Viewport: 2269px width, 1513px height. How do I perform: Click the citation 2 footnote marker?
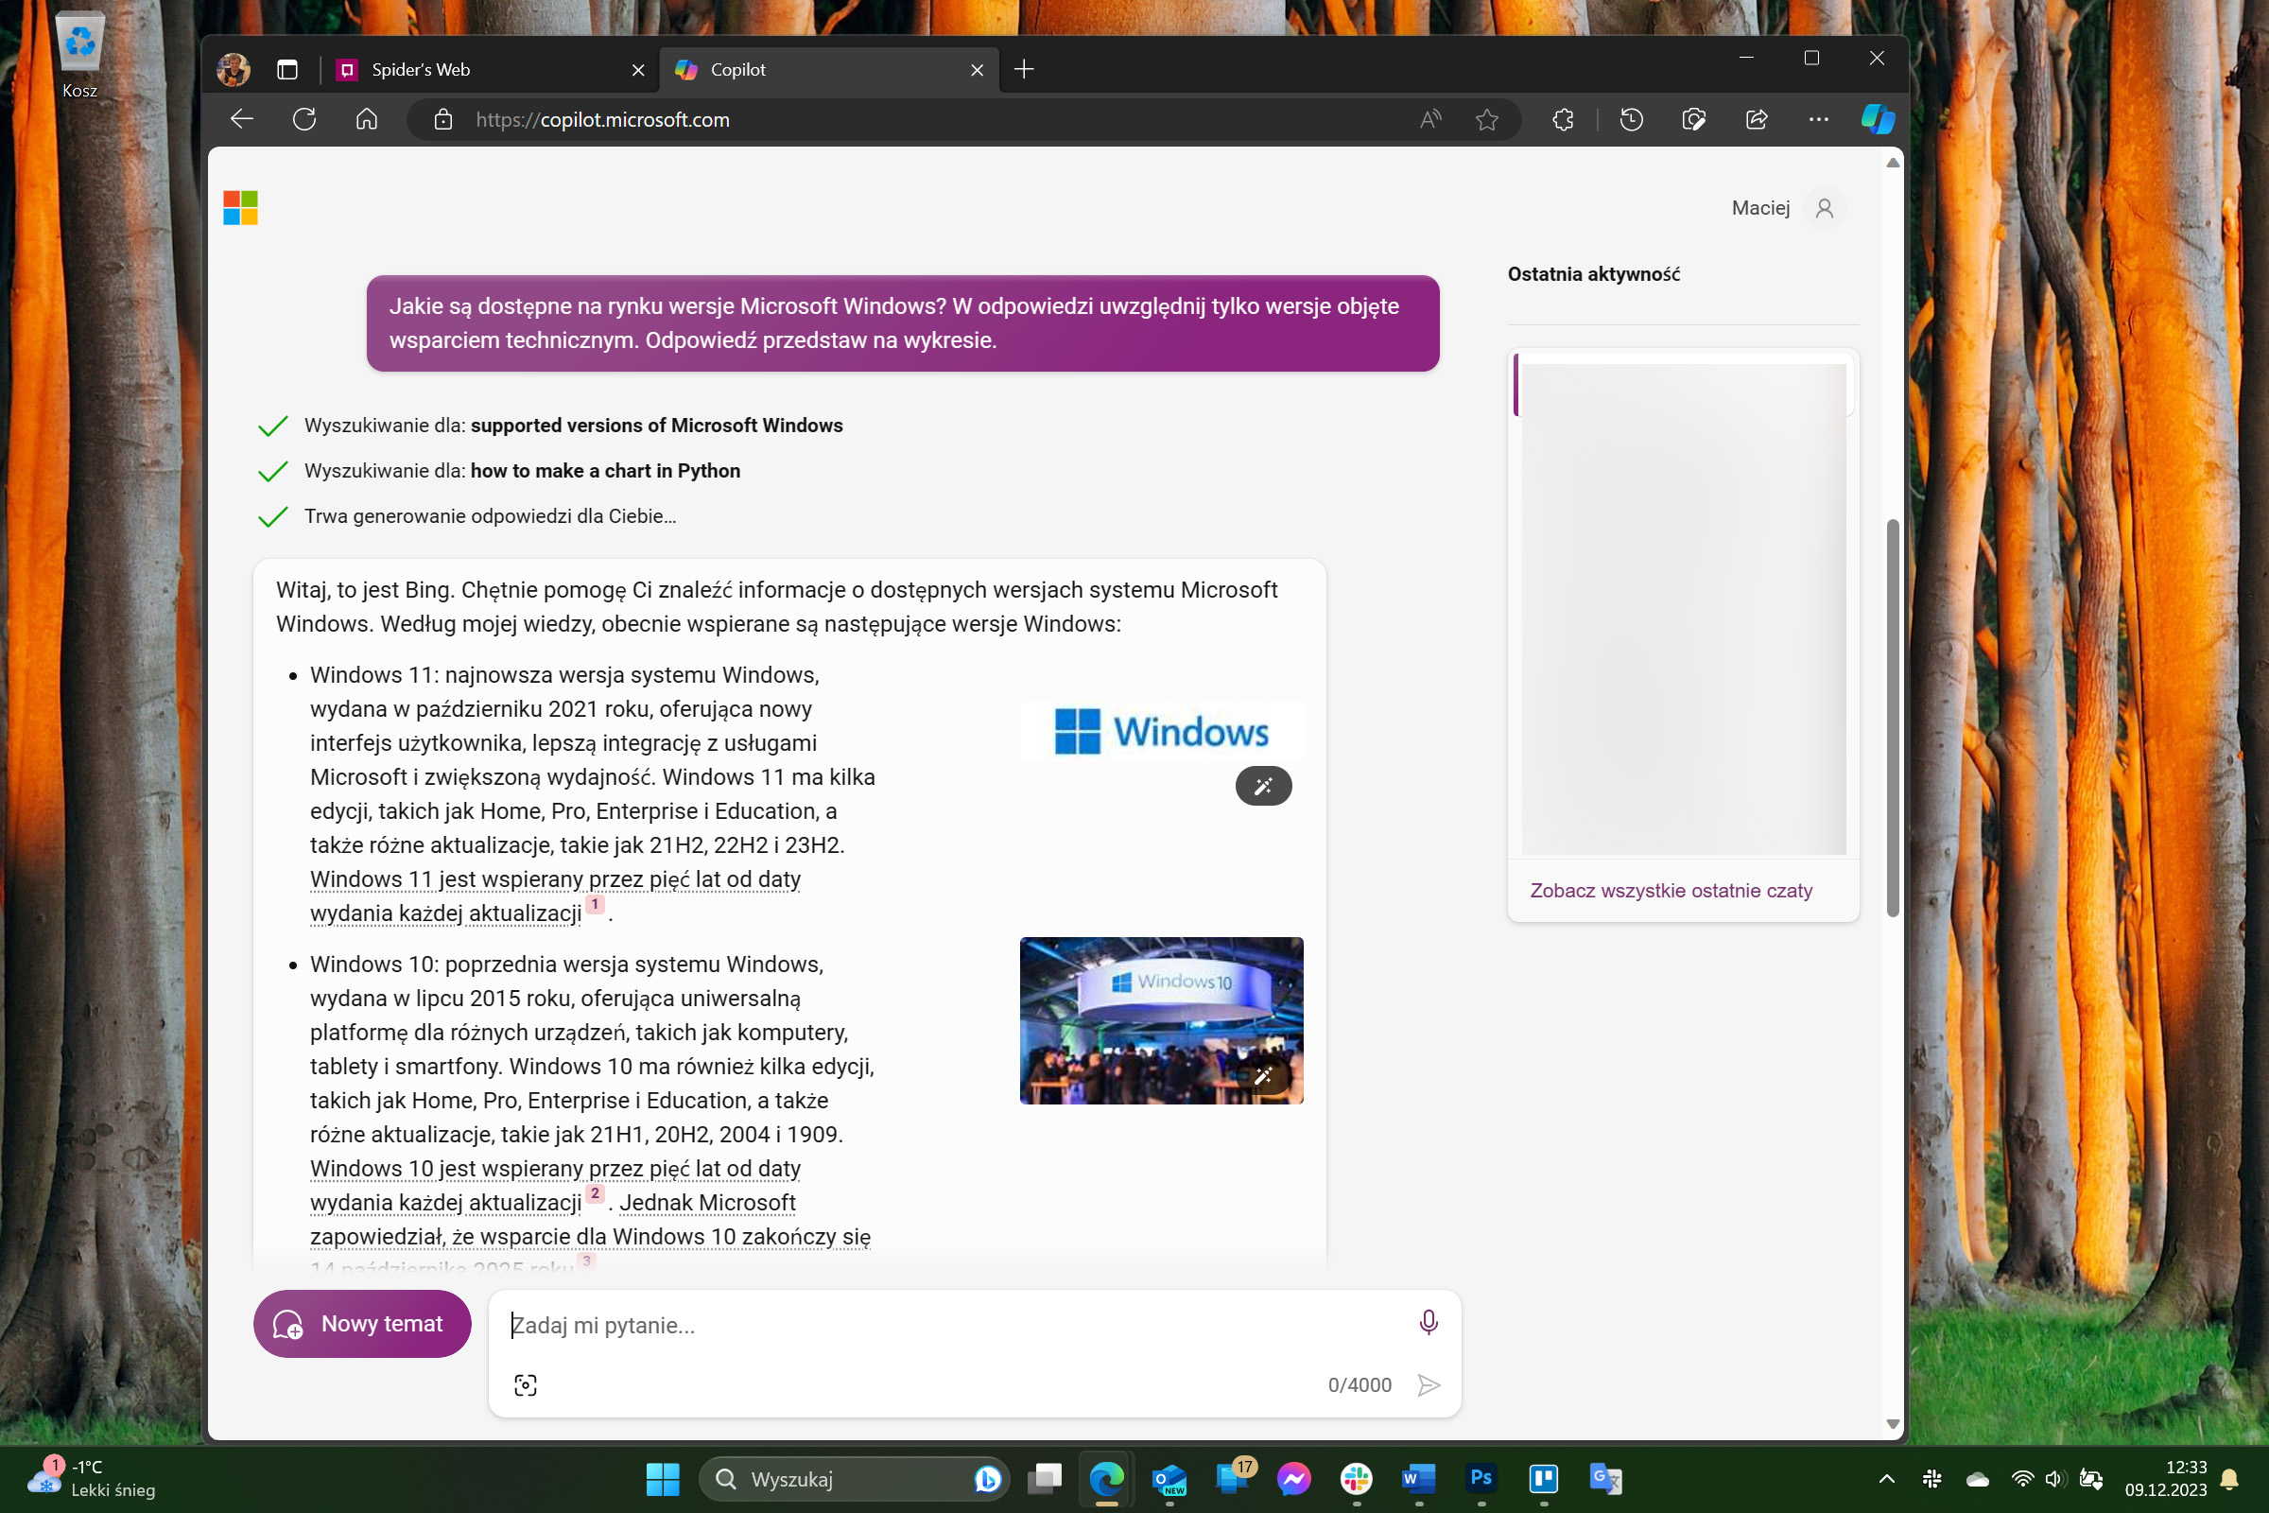596,1193
